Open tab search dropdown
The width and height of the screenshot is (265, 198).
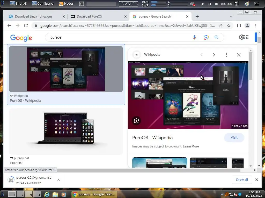tap(231, 16)
